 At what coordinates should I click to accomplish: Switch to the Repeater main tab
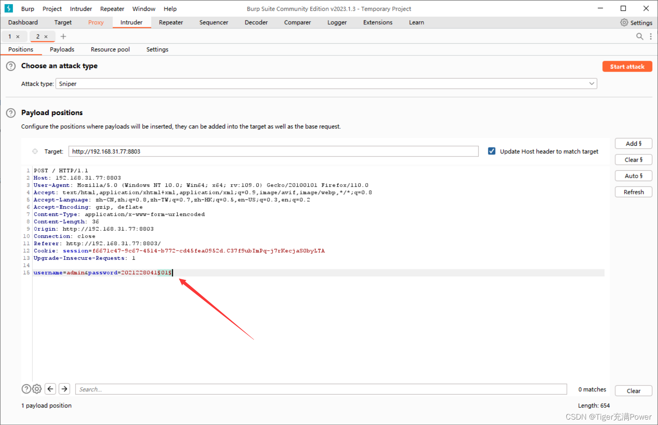(x=171, y=22)
